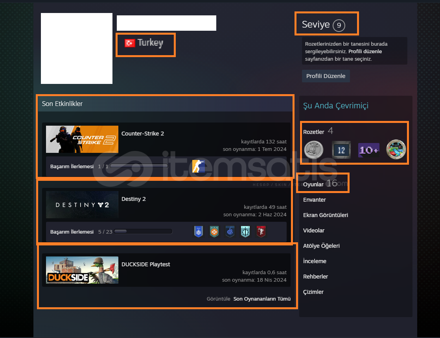This screenshot has width=440, height=338.
Task: Open the orange-green Destiny 2 achievement emblem
Action: tap(214, 231)
